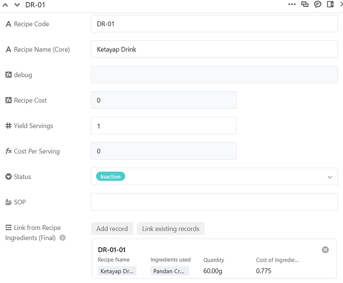Go to previous record with up arrow
Image resolution: width=343 pixels, height=283 pixels.
pyautogui.click(x=7, y=5)
